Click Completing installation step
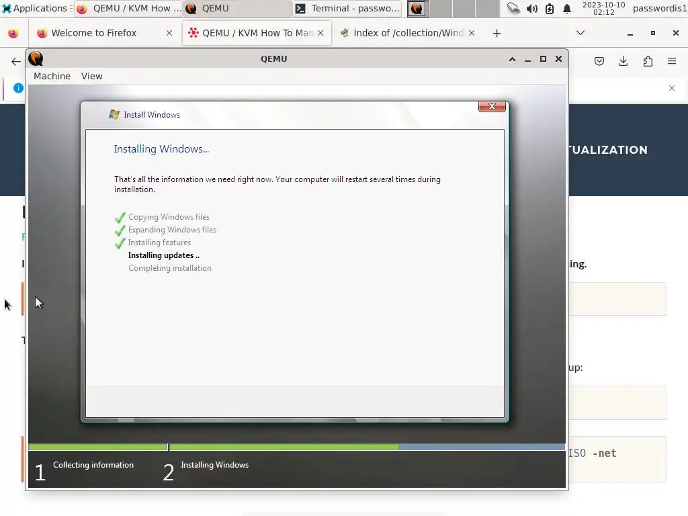The width and height of the screenshot is (688, 516). (x=170, y=268)
